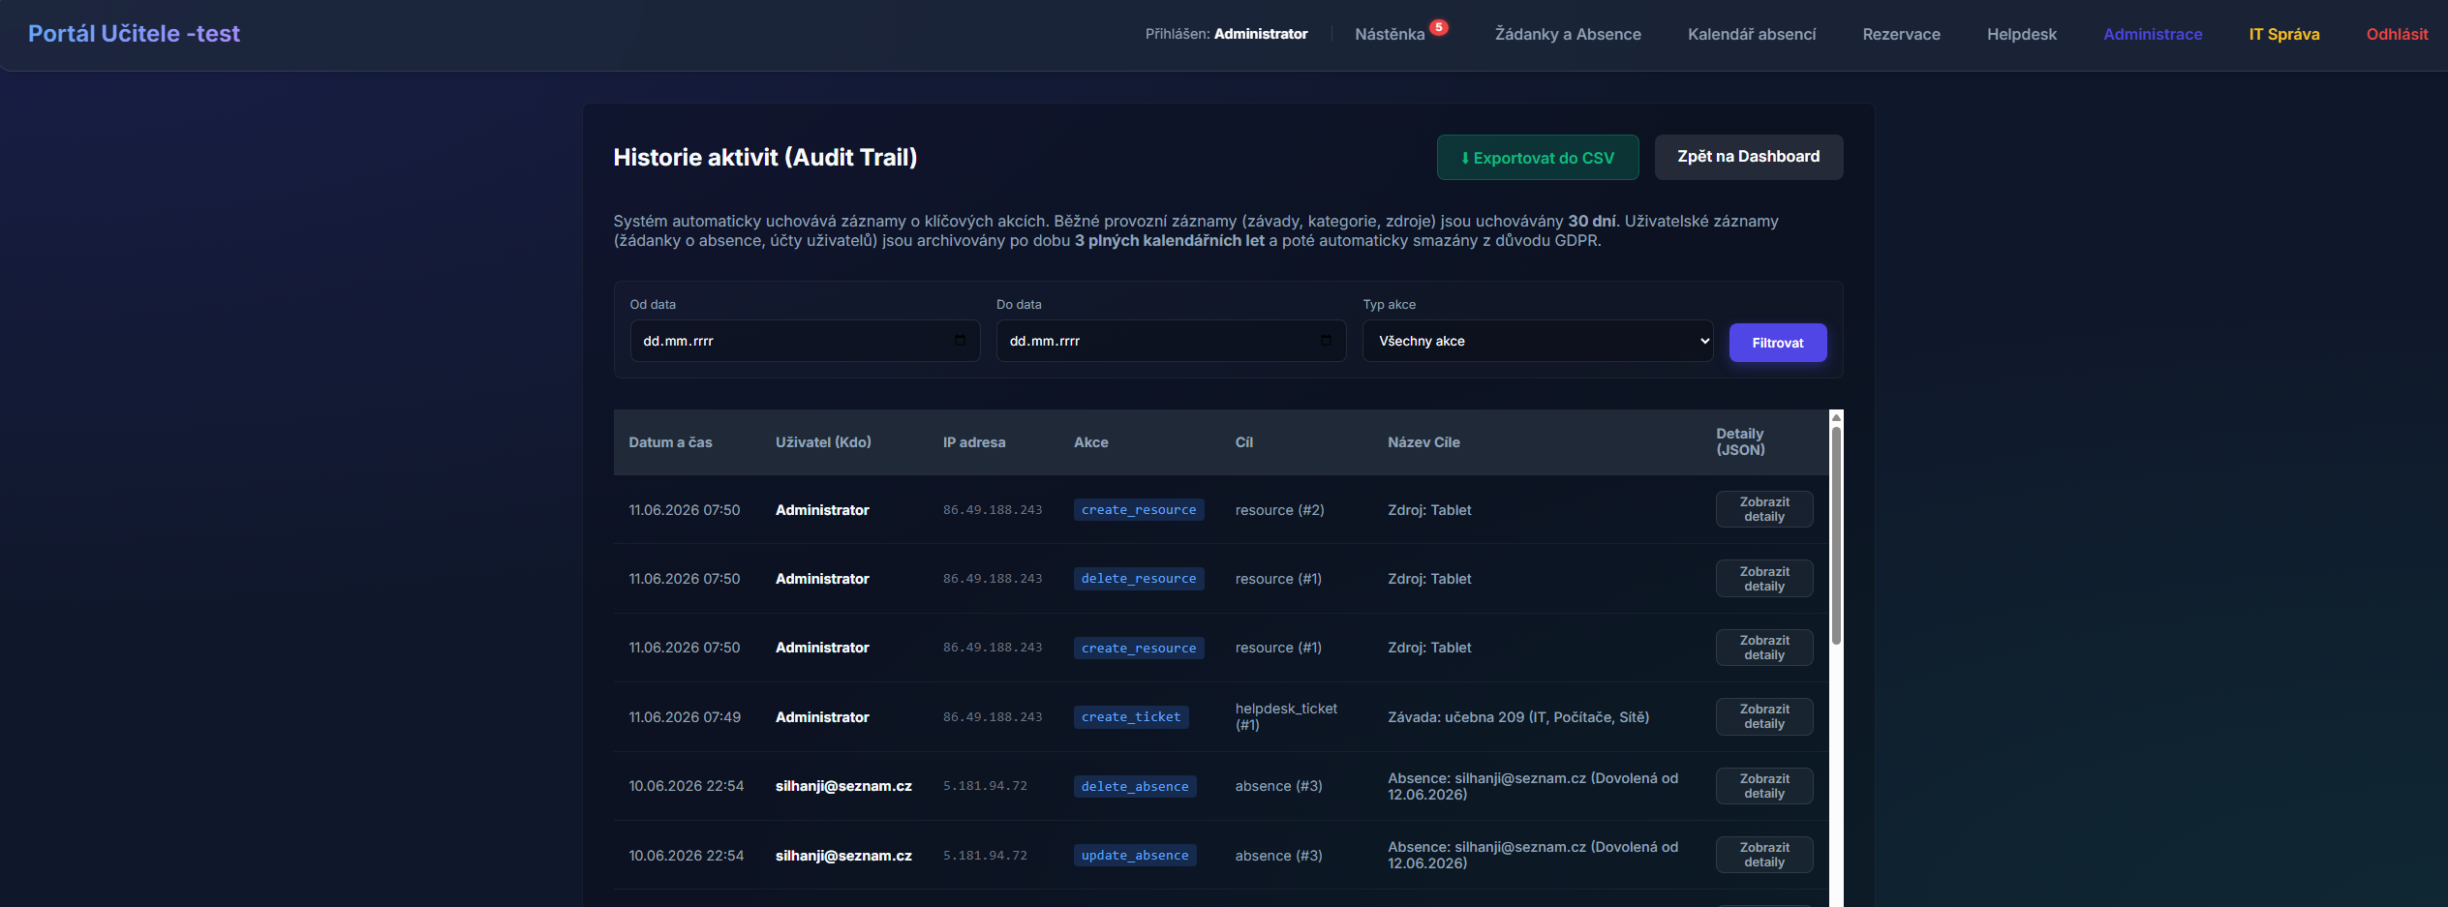Show details for create_resource resource (#1) row
This screenshot has height=907, width=2448.
[1764, 648]
